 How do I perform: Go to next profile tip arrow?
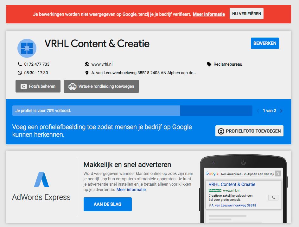[281, 111]
